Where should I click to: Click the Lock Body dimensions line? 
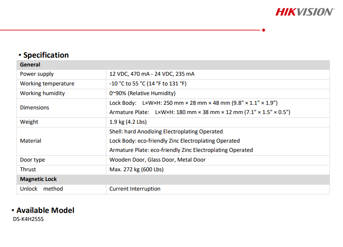(x=193, y=103)
